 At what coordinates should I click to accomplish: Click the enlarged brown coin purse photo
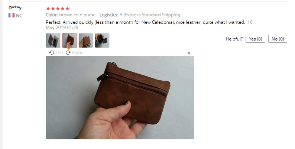(x=120, y=98)
